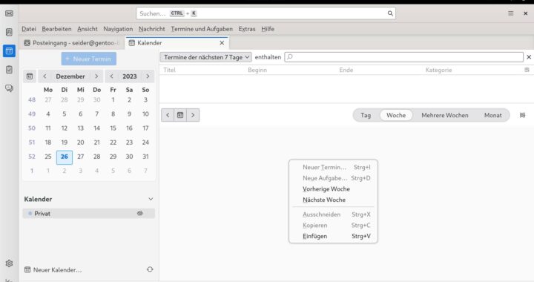Screen dimensions: 534x282
Task: Go to previous year arrow
Action: coord(111,76)
